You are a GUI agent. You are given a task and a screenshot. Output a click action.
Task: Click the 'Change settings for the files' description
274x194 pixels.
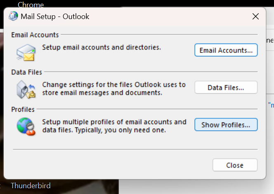tap(114, 89)
